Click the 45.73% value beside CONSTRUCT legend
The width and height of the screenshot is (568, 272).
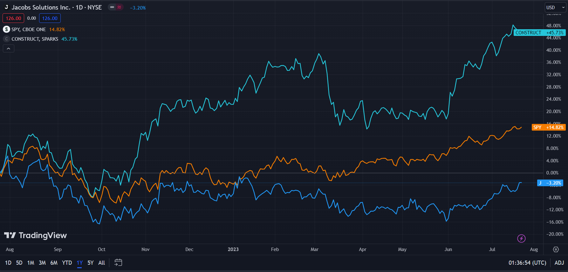pyautogui.click(x=69, y=39)
